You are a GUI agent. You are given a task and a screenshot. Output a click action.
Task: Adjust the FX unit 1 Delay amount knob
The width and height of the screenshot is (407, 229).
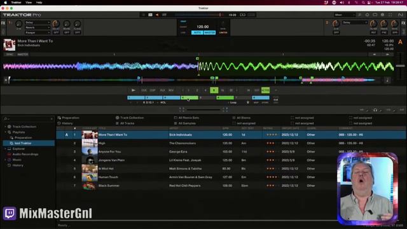[x=56, y=24]
